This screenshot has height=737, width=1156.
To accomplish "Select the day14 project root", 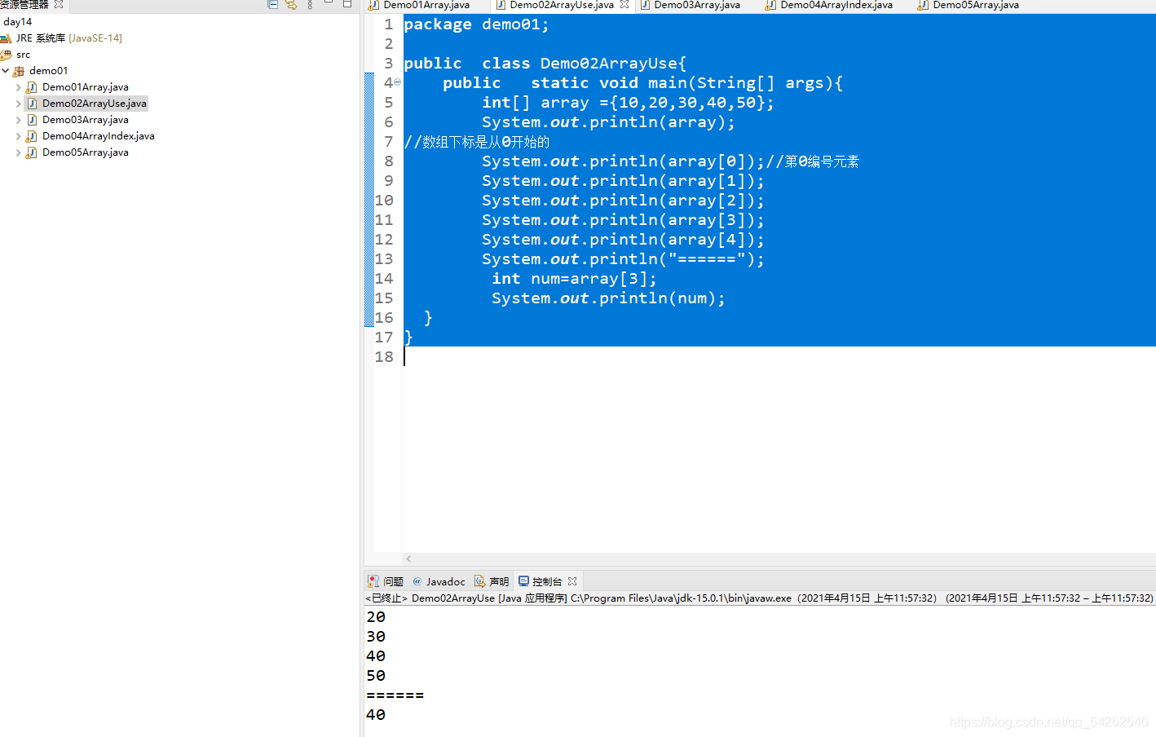I will [x=17, y=22].
